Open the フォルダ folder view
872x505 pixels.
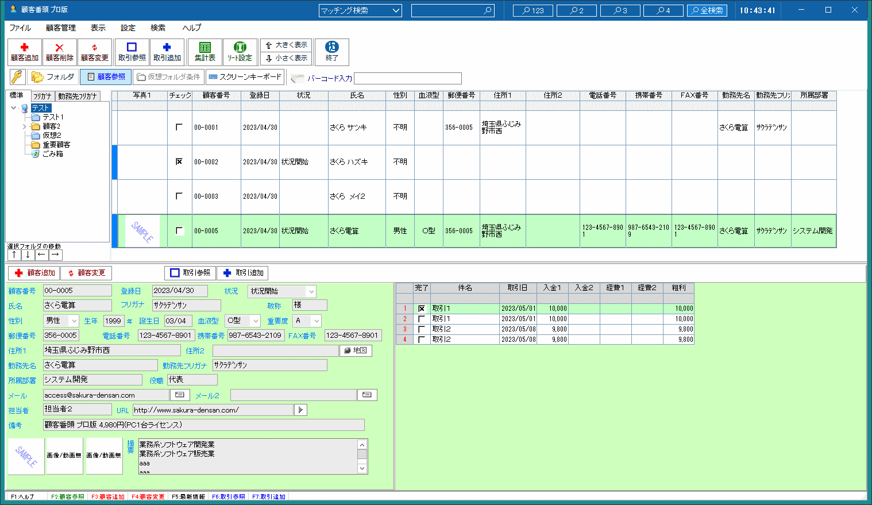[x=53, y=77]
